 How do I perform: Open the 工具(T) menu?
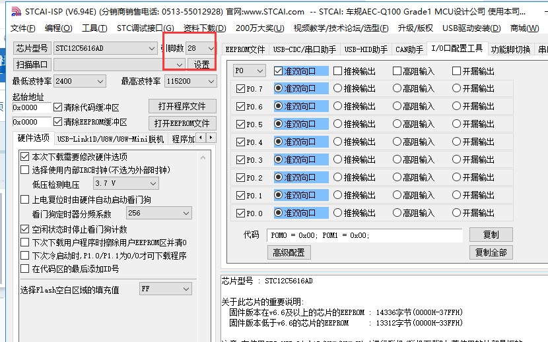click(94, 28)
